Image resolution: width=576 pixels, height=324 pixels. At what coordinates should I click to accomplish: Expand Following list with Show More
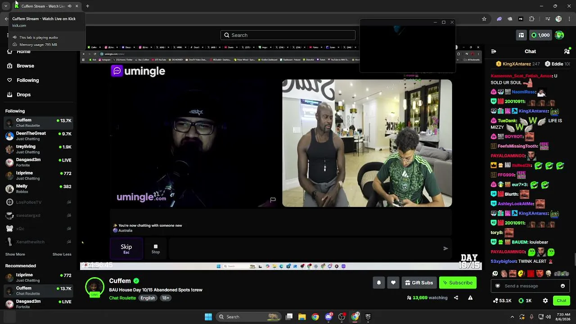(x=15, y=254)
